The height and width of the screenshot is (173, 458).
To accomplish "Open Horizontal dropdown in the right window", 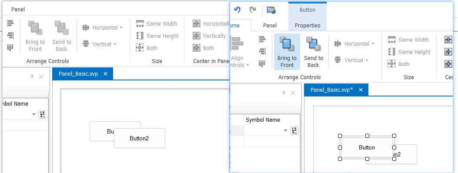I will pos(354,44).
